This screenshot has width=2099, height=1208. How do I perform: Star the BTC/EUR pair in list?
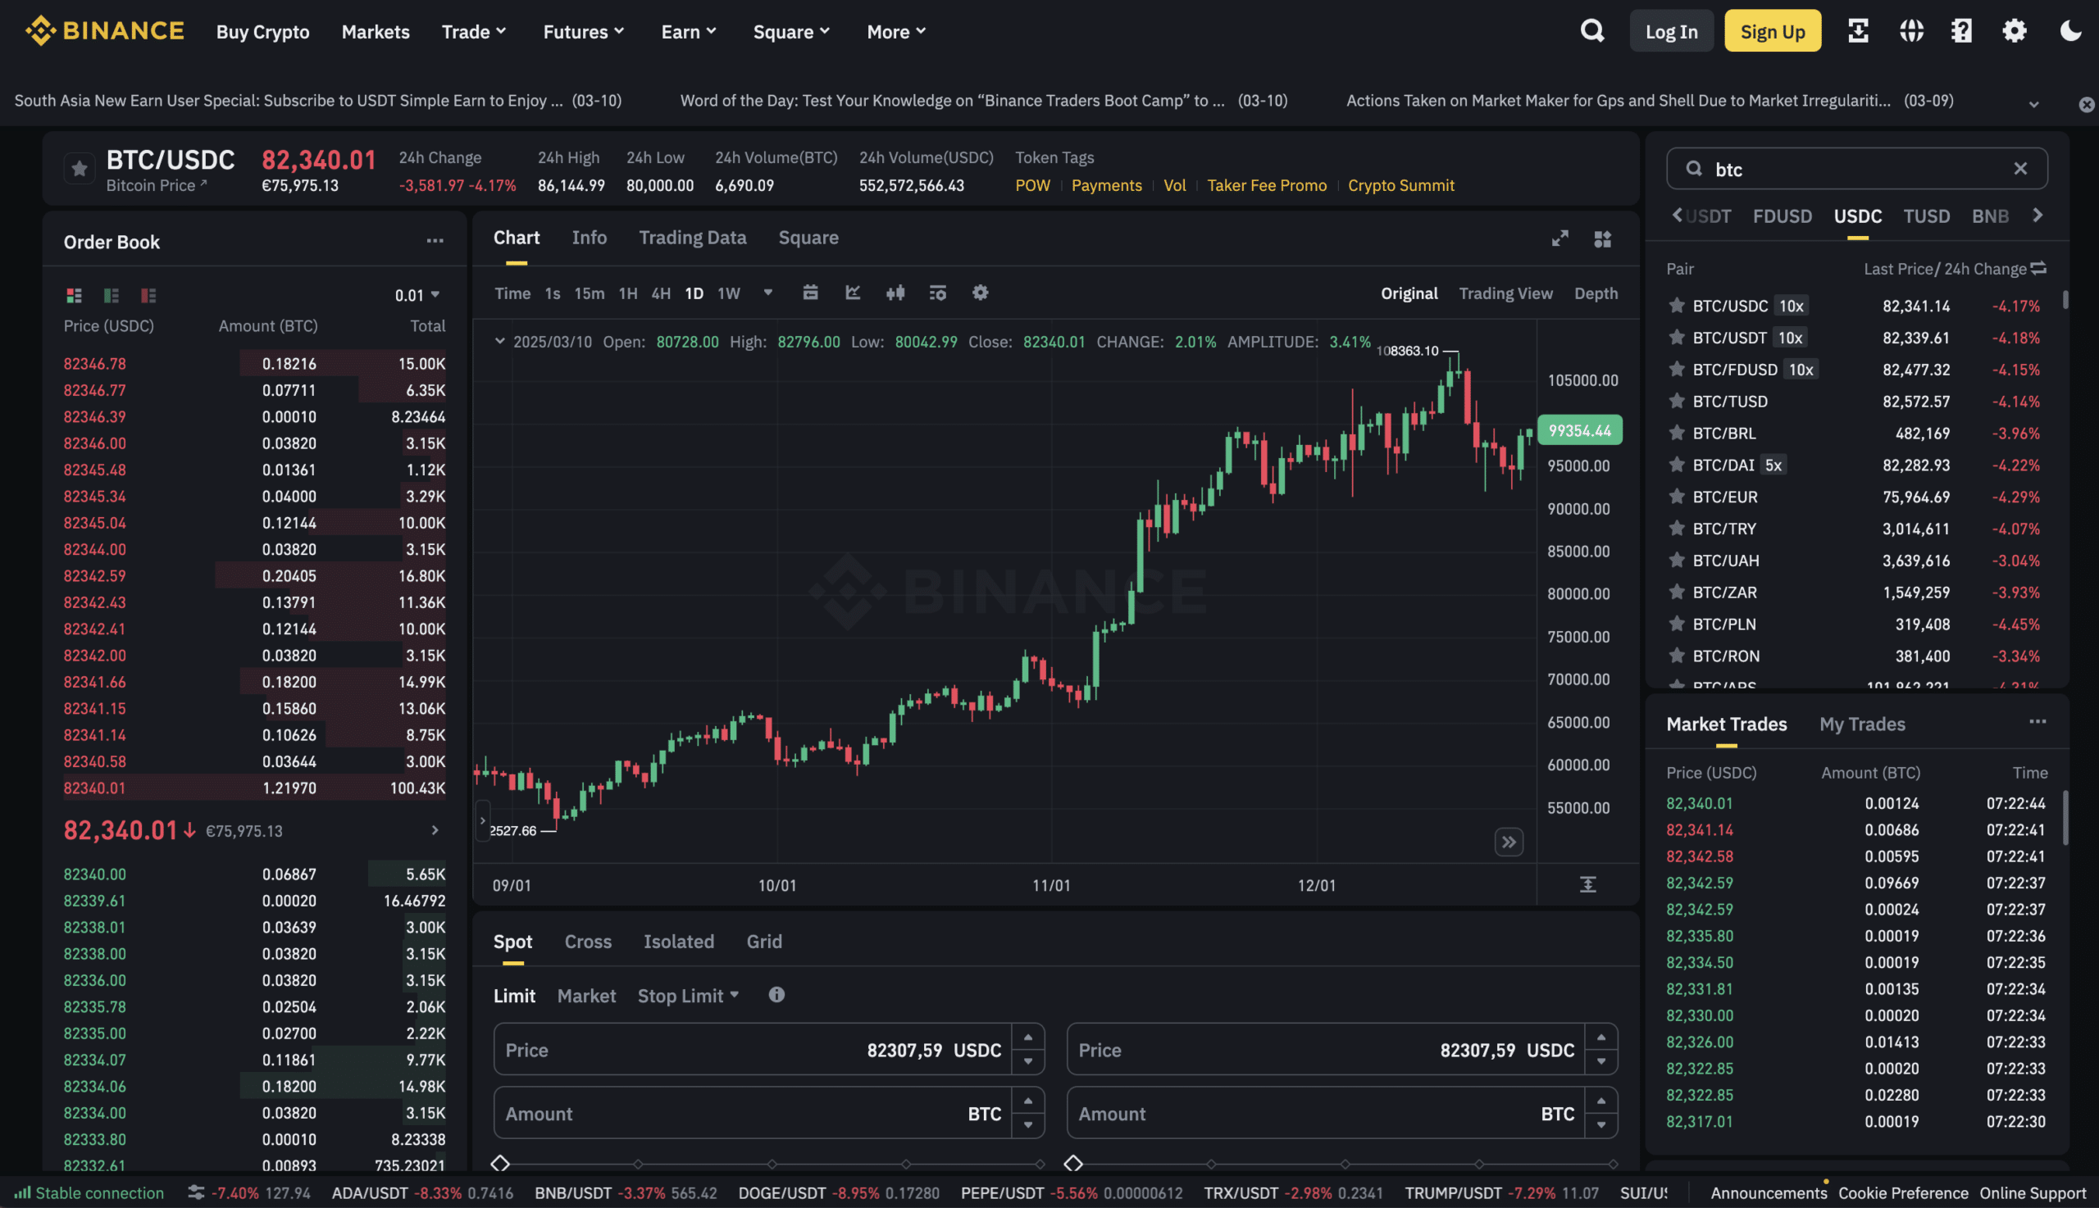(x=1677, y=496)
